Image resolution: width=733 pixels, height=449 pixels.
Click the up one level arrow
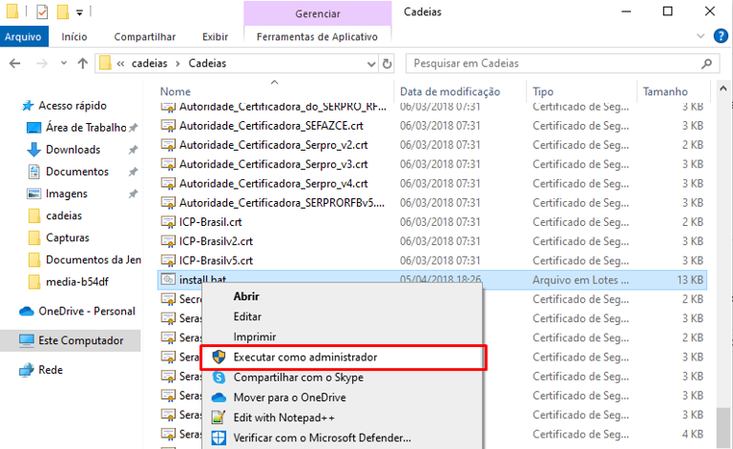pos(80,64)
